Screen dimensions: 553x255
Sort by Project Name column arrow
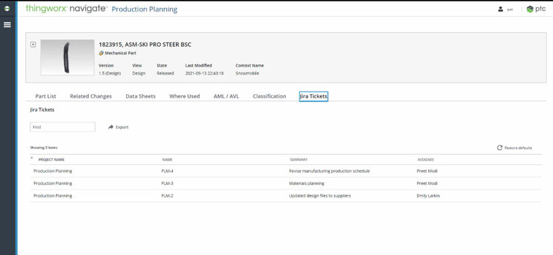(32, 158)
